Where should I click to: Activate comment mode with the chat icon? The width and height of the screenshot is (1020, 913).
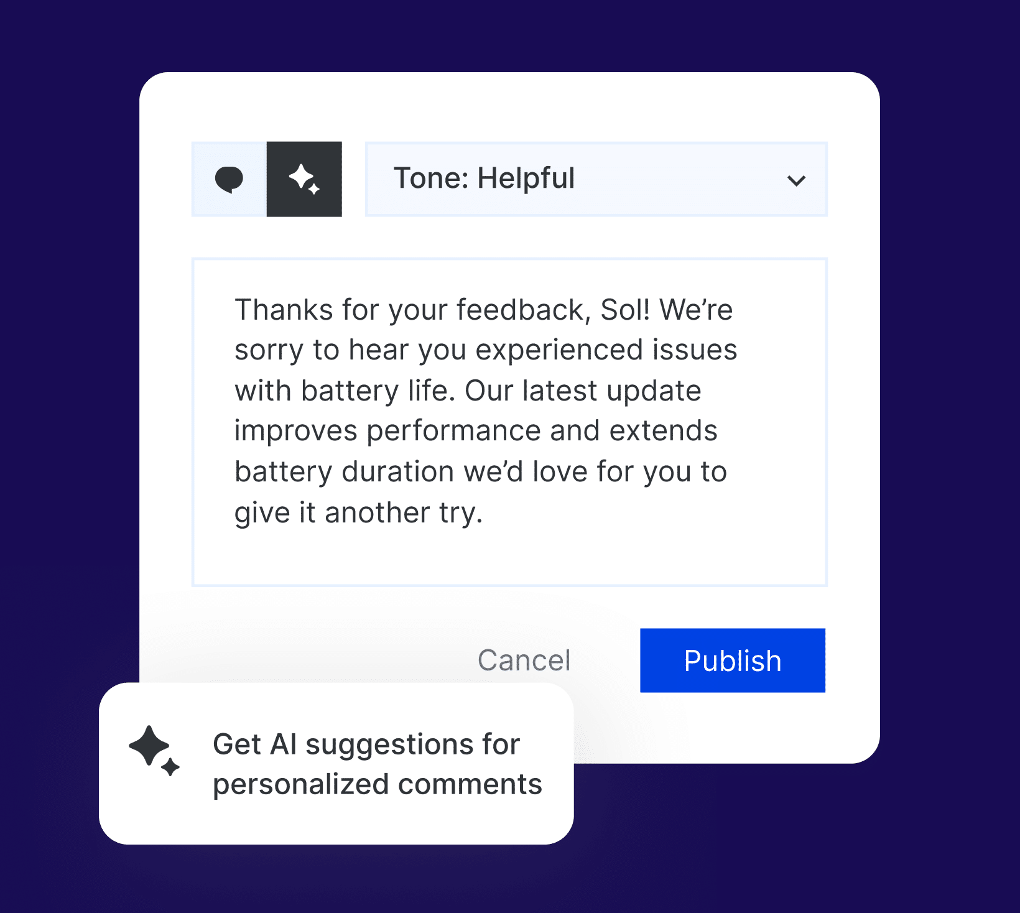pos(229,179)
